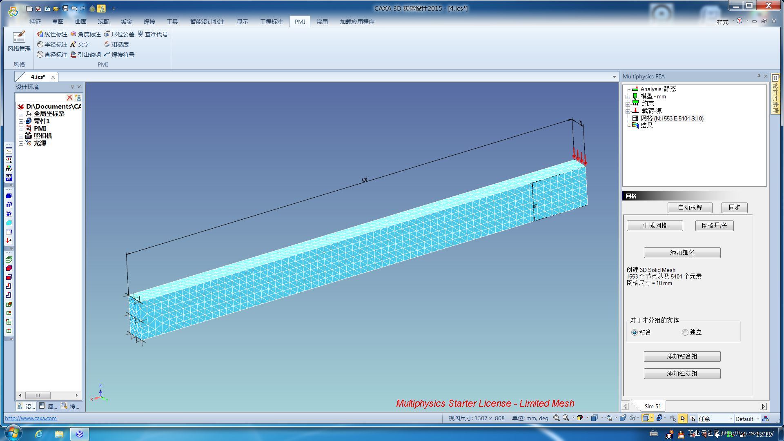Screen dimensions: 784x441
Task: Expand the 零件1 tree node
Action: tap(21, 121)
